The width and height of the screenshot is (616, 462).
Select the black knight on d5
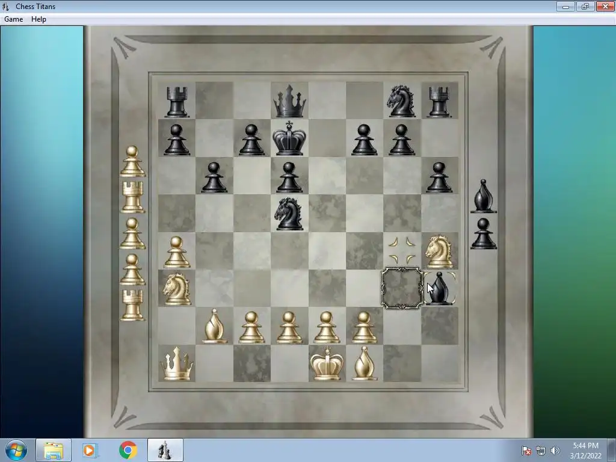click(289, 214)
